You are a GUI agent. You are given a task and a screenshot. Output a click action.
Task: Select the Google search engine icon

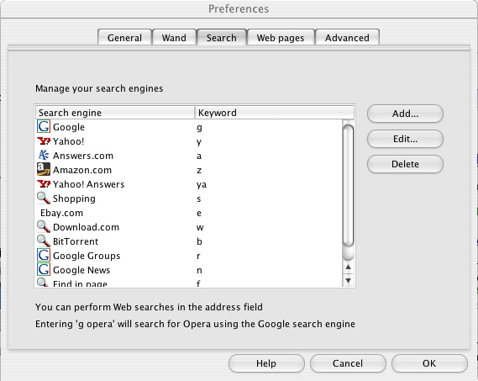(x=44, y=126)
